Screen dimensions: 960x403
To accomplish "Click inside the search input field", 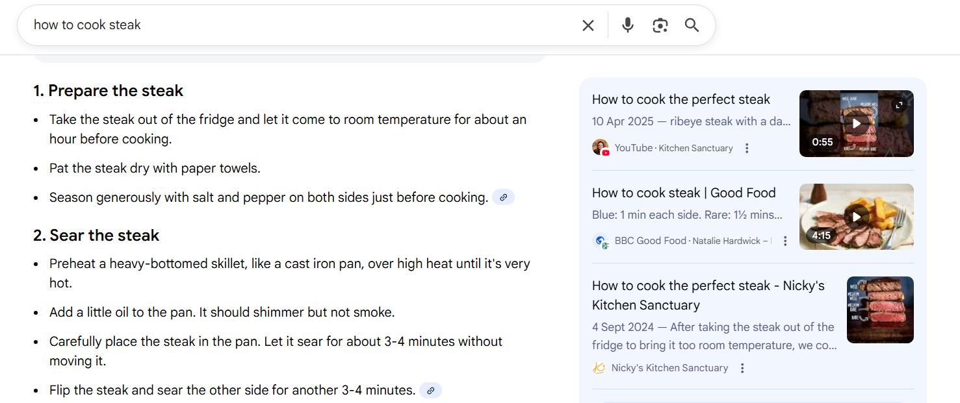I will (x=260, y=25).
